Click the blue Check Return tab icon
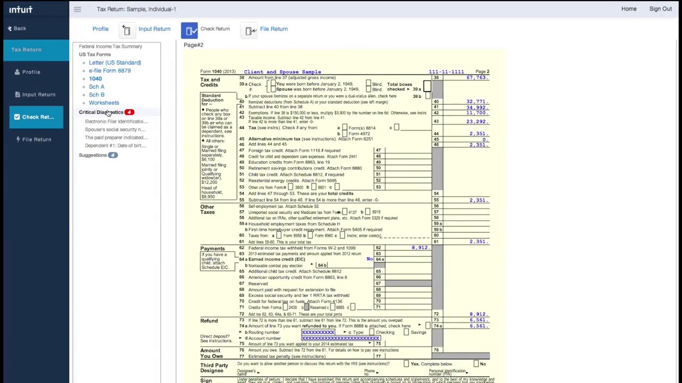 190,31
